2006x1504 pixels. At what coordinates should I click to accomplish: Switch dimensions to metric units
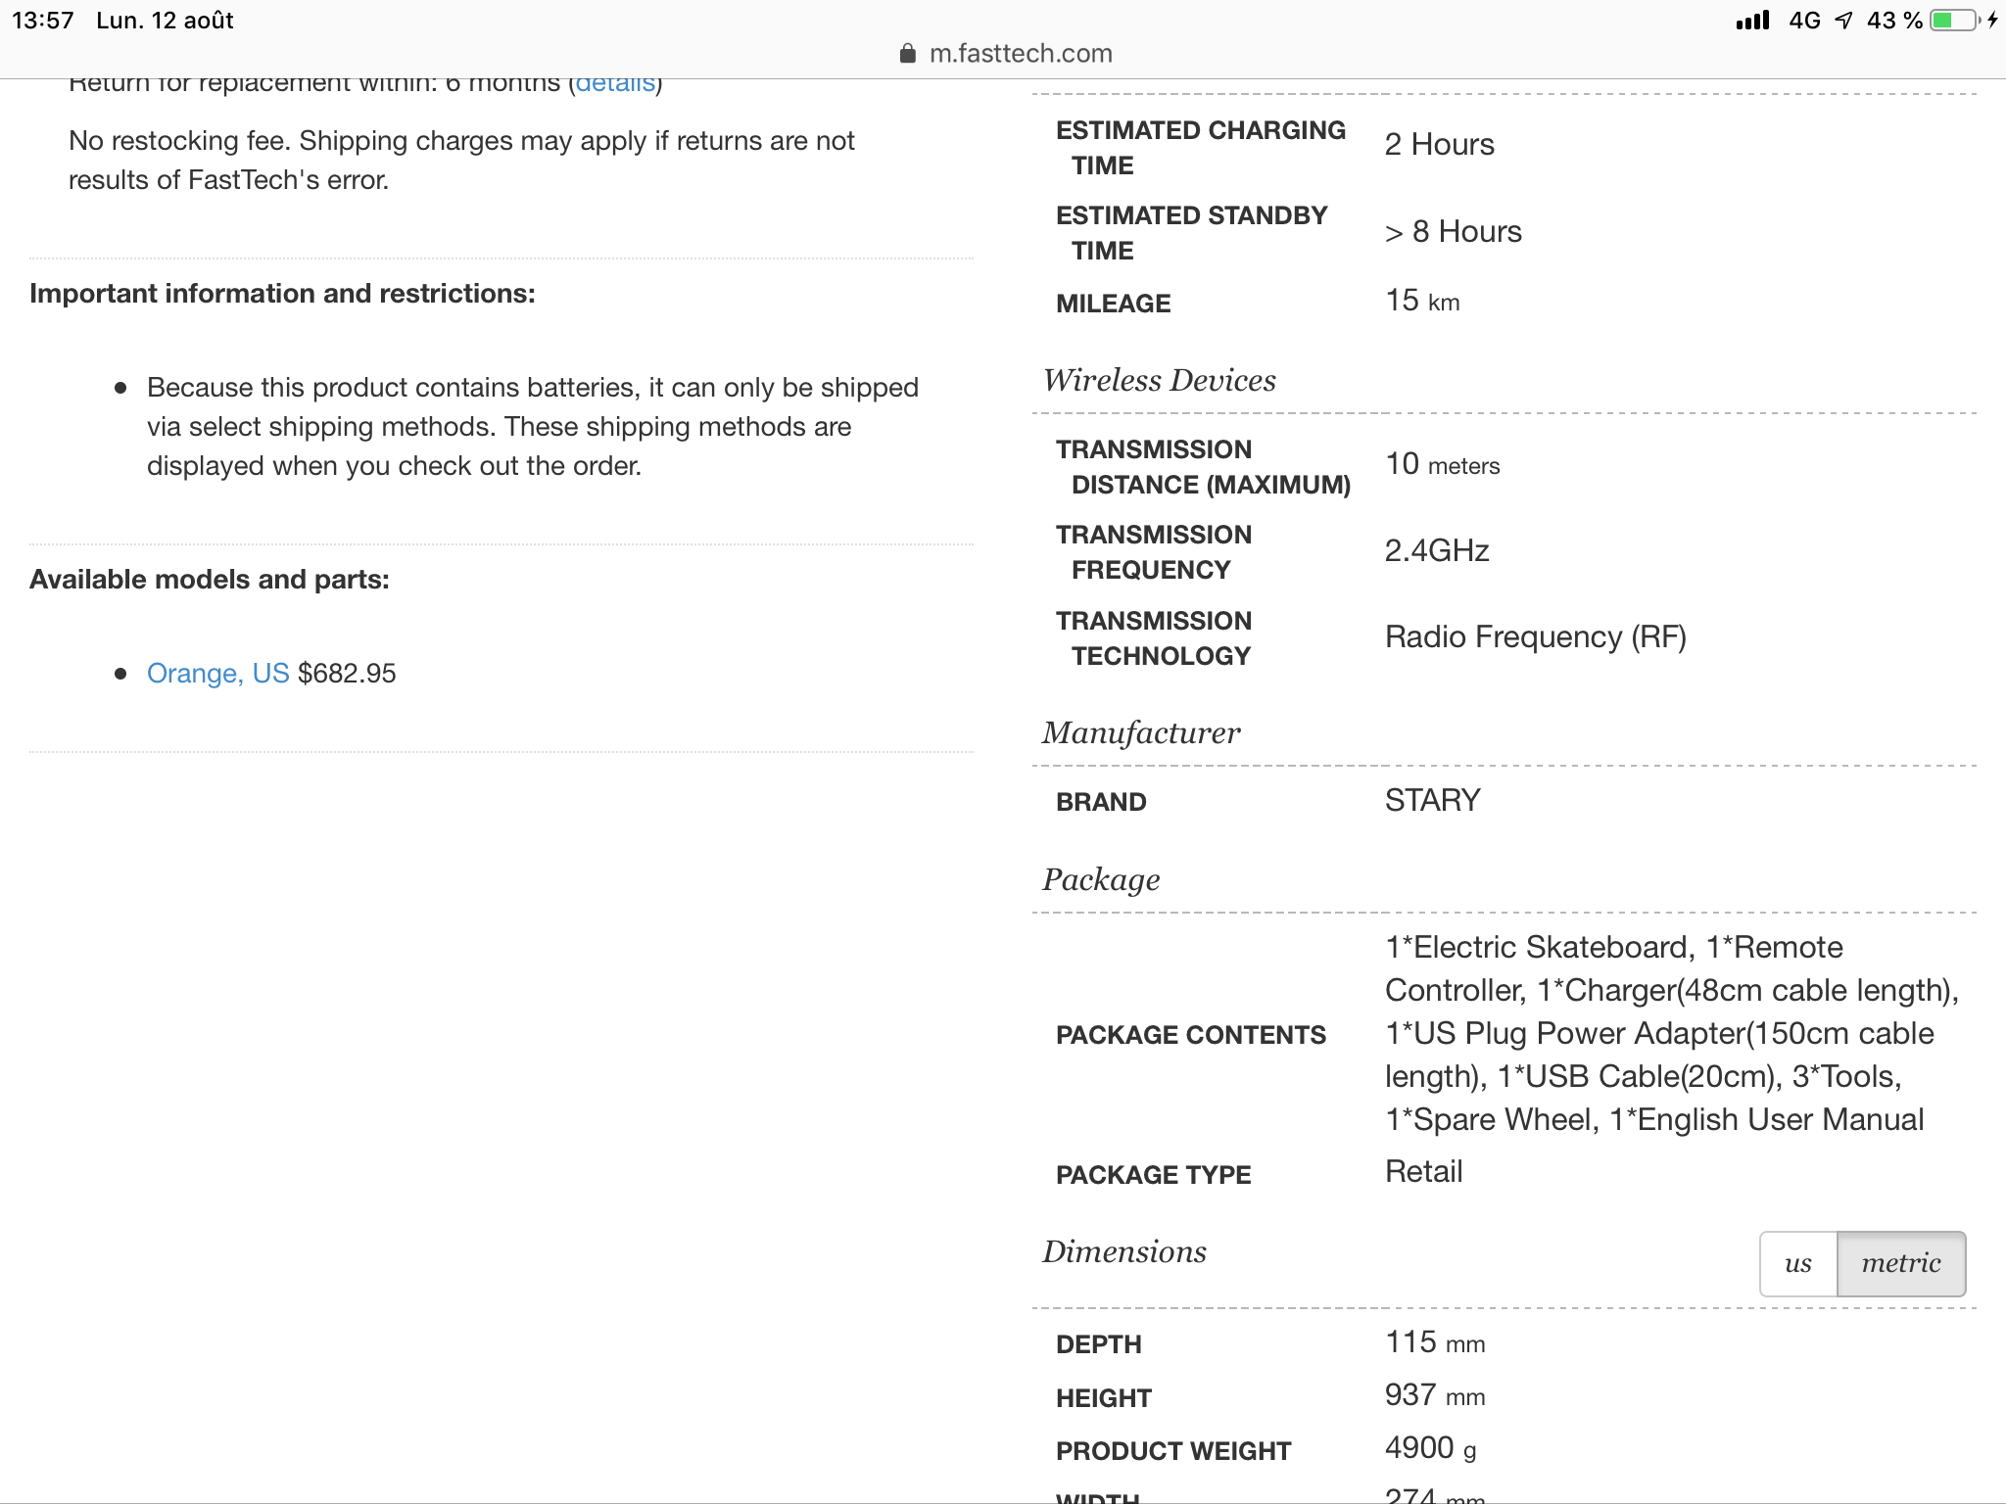coord(1901,1264)
